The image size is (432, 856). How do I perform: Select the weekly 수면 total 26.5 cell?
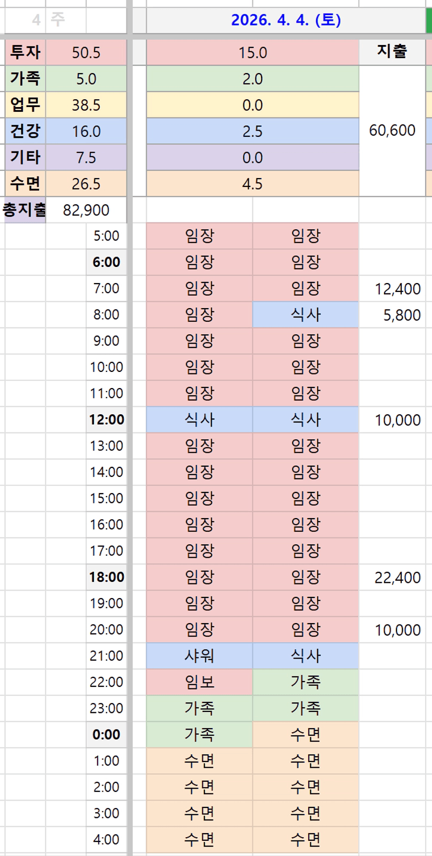pyautogui.click(x=86, y=184)
